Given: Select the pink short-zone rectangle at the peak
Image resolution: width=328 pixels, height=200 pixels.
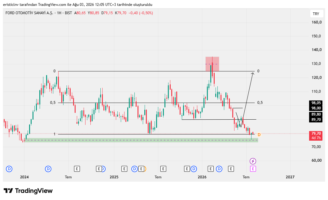Looking at the screenshot, I should point(212,64).
